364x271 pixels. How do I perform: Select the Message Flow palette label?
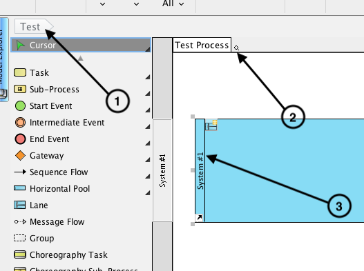point(57,222)
